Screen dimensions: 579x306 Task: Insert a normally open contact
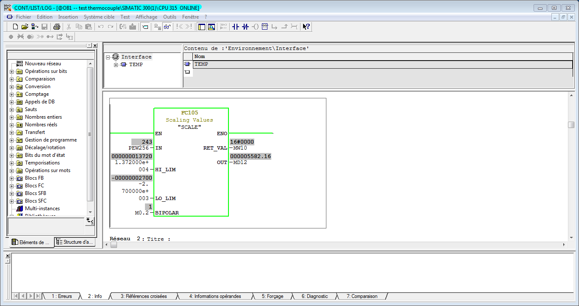pos(236,27)
